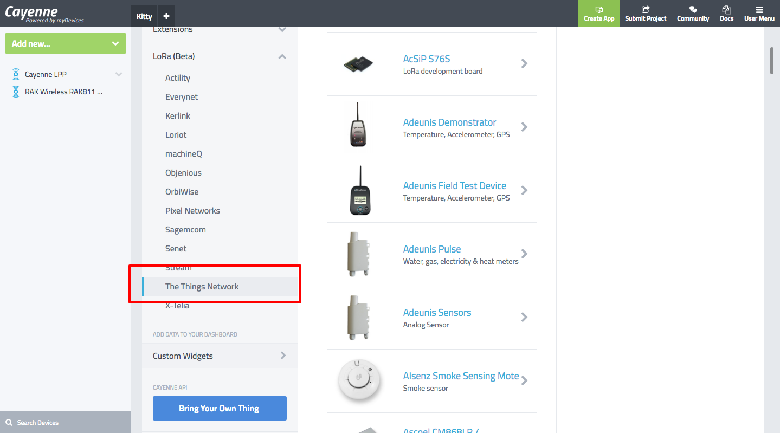Image resolution: width=780 pixels, height=433 pixels.
Task: Click the AcSiP S76S board thumbnail
Action: pyautogui.click(x=358, y=64)
